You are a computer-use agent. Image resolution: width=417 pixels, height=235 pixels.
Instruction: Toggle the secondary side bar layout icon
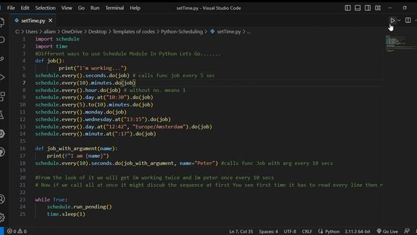tap(367, 8)
